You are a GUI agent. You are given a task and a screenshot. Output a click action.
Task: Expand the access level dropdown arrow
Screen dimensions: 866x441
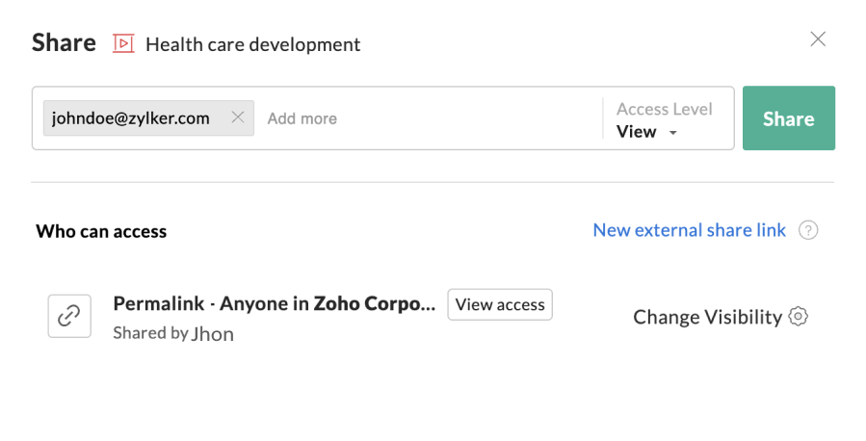pos(673,133)
